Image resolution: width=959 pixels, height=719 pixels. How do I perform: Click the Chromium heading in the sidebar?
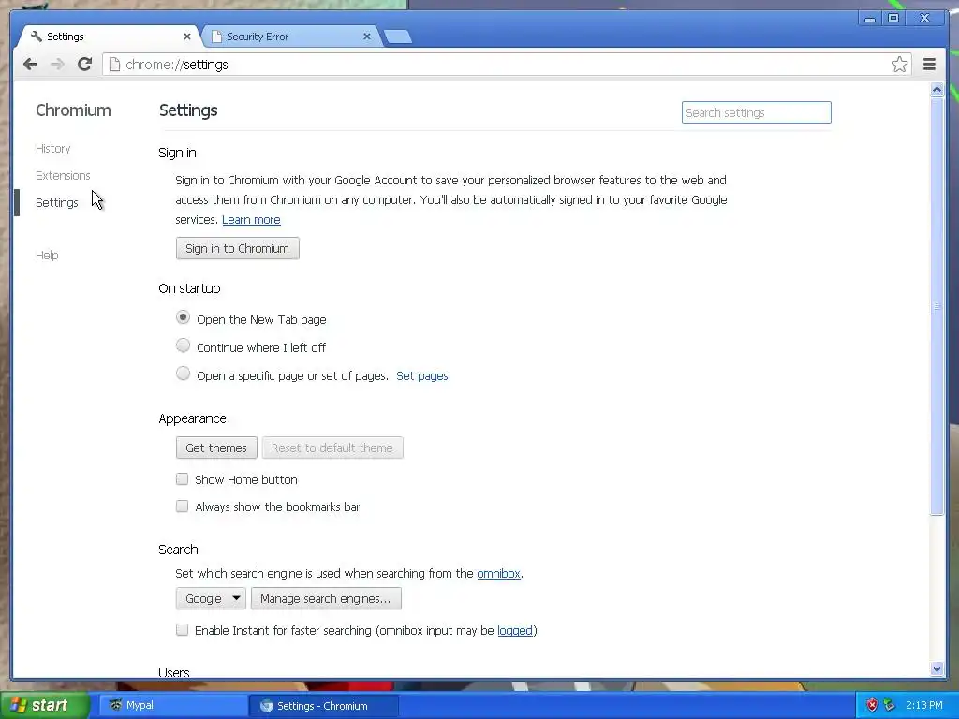tap(73, 110)
